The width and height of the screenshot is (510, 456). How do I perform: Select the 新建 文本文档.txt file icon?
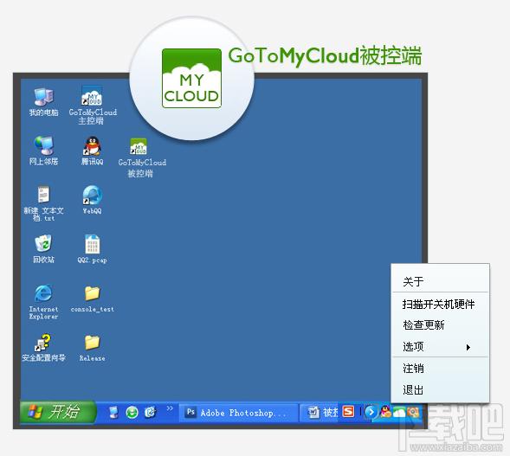coord(43,203)
